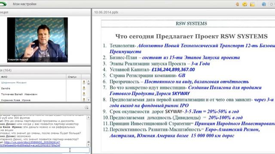Click the clock icon in the top toolbar
The image size is (275, 154).
click(x=272, y=4)
